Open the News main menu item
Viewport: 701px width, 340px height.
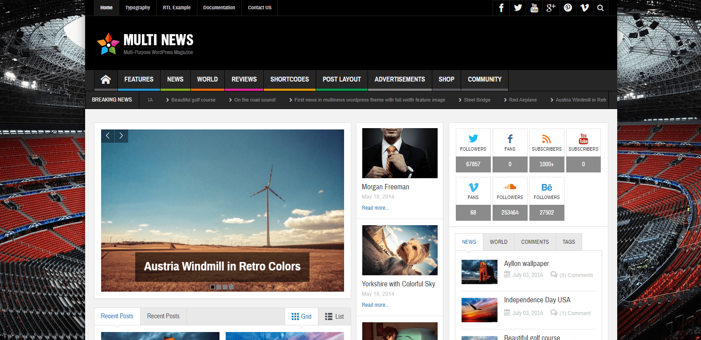[175, 80]
